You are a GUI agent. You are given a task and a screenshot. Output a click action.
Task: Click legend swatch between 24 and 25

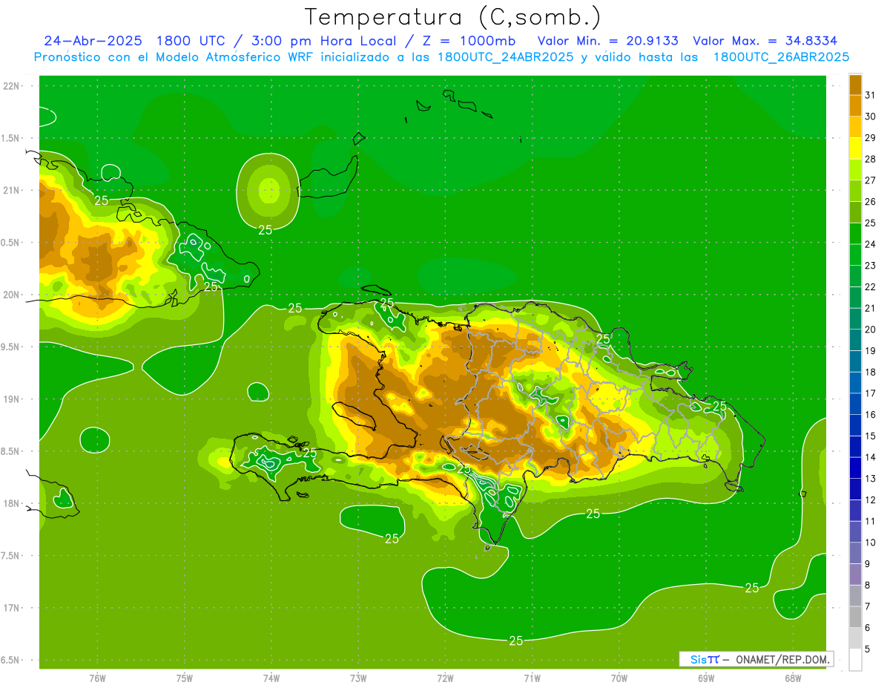point(855,234)
